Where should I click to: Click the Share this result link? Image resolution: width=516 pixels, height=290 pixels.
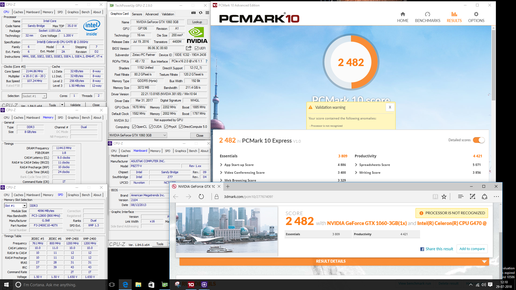click(x=437, y=249)
